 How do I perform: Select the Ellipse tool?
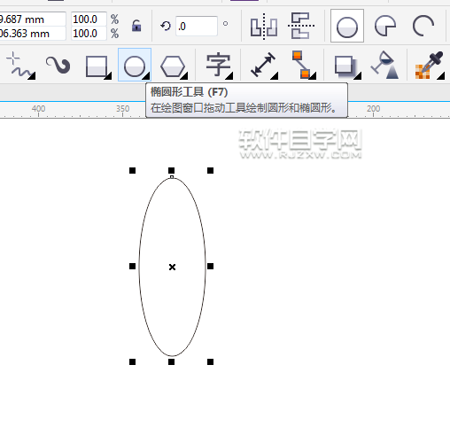pyautogui.click(x=135, y=65)
